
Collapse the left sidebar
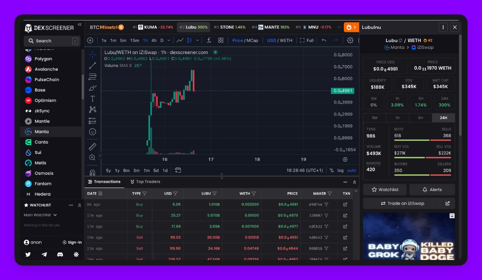tap(80, 24)
